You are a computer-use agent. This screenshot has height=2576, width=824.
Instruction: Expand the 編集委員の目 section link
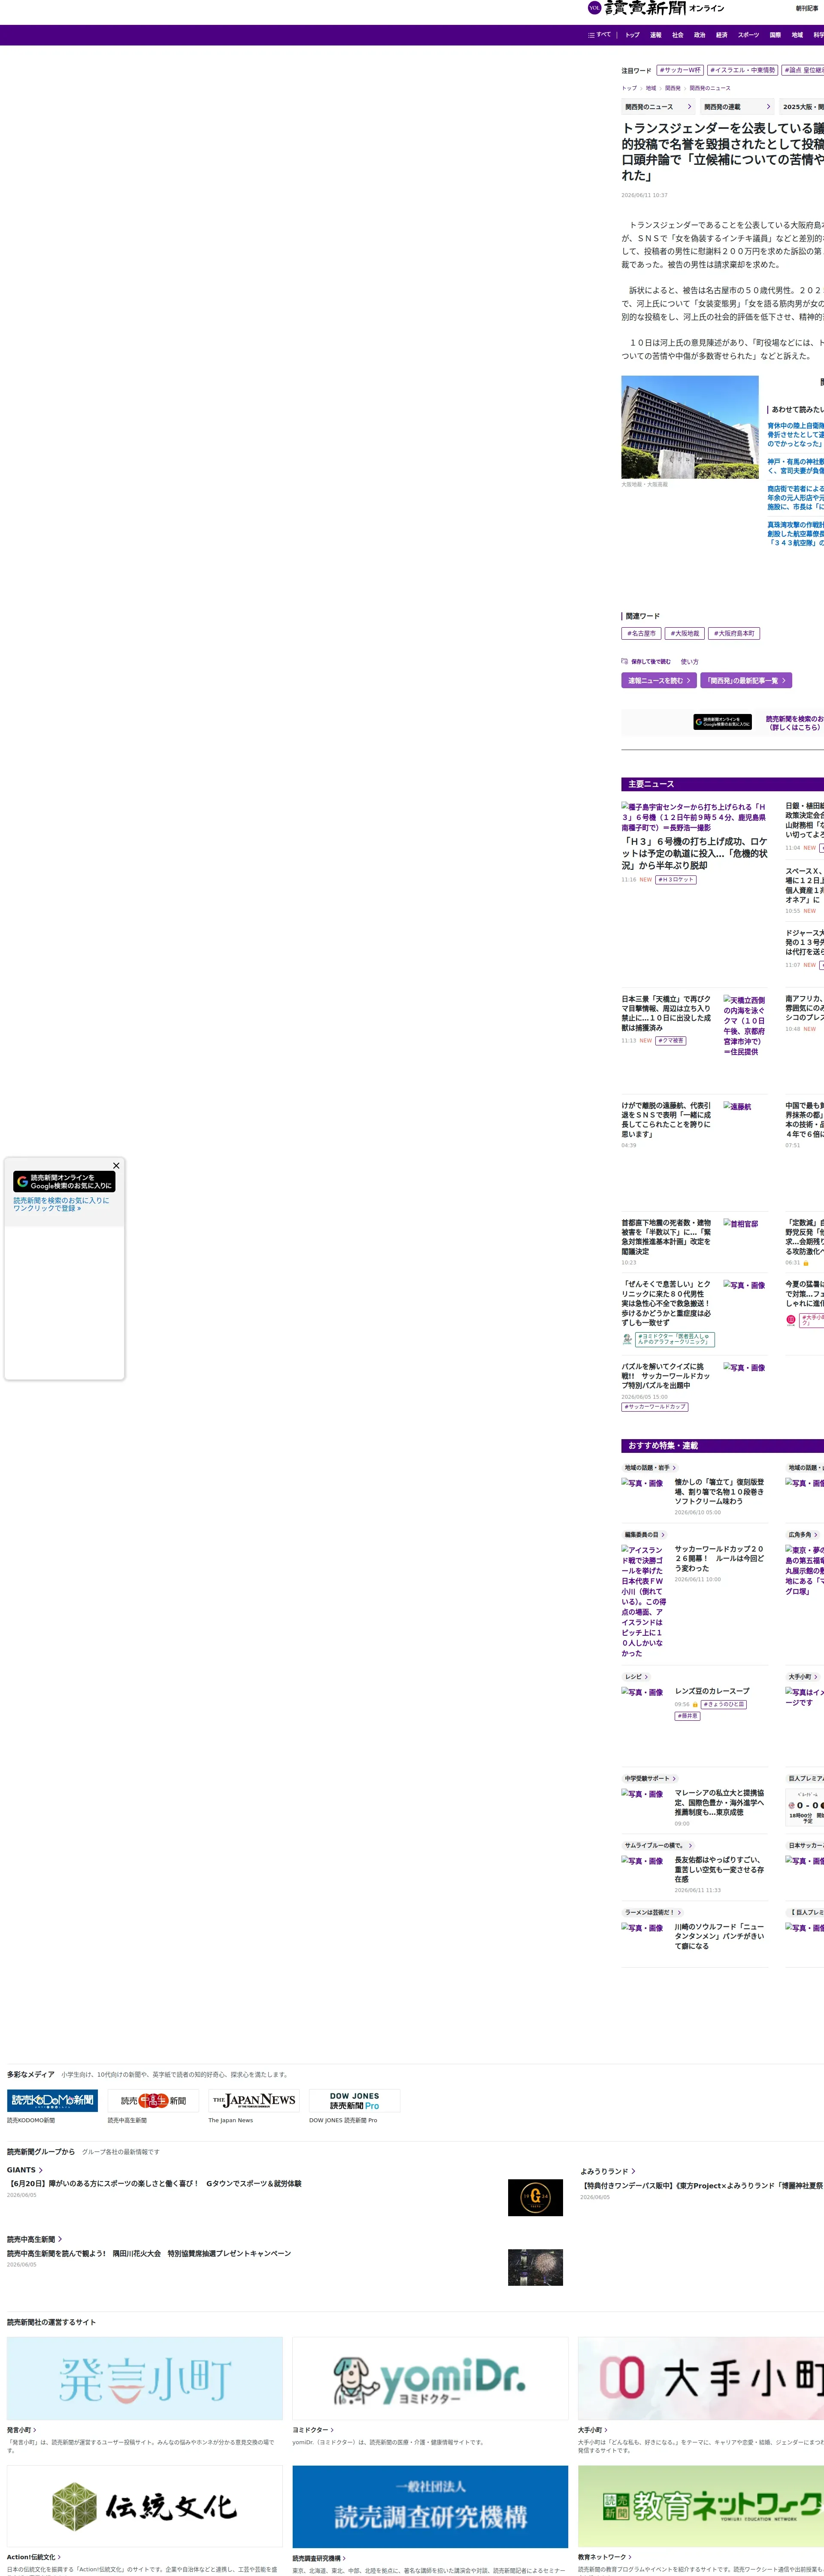tap(644, 1534)
